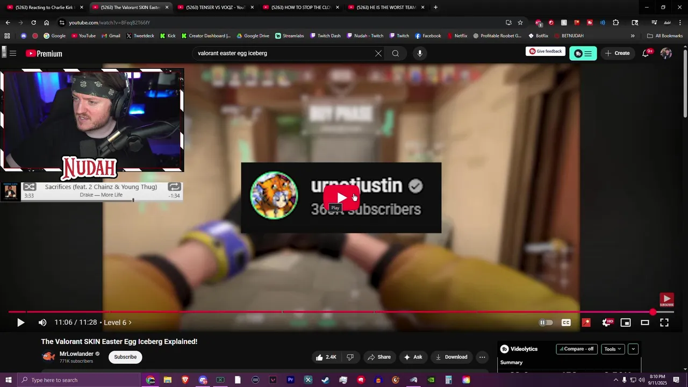The width and height of the screenshot is (688, 387).
Task: Toggle Videolytics Compare - off button
Action: (x=576, y=349)
